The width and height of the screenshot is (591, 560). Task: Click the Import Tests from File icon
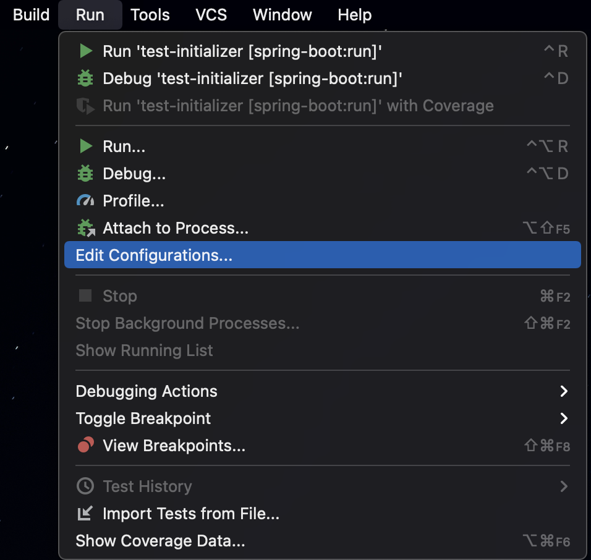tap(85, 513)
